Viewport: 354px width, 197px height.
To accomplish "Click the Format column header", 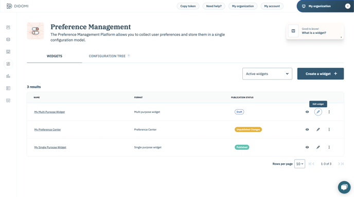I will (x=138, y=97).
